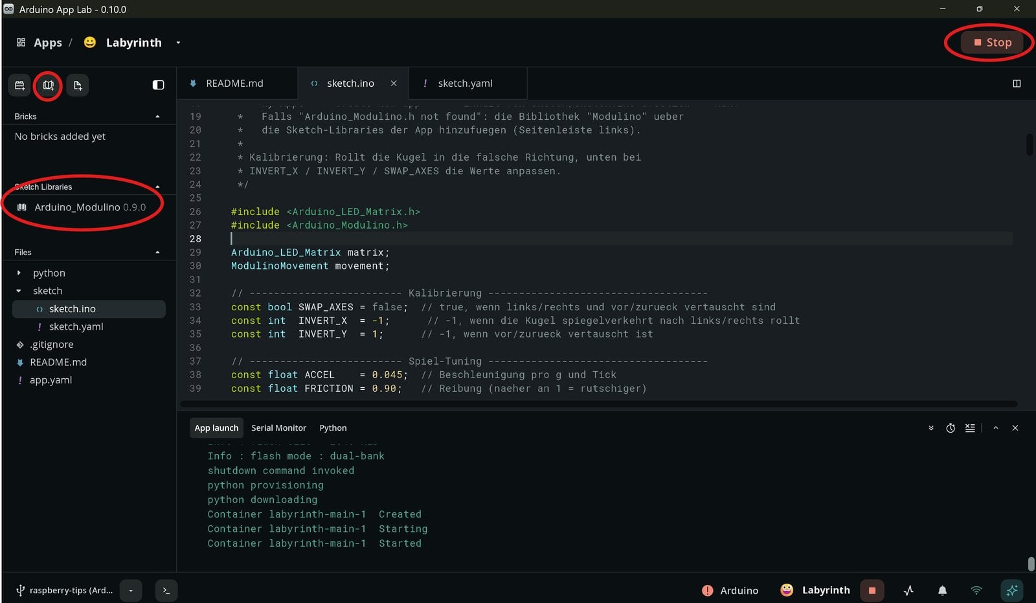
Task: Open the AI assistant sparkle icon
Action: (x=1011, y=590)
